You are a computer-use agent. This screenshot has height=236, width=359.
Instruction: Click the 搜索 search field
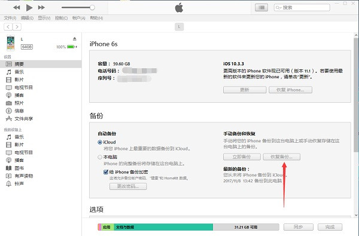(x=302, y=8)
